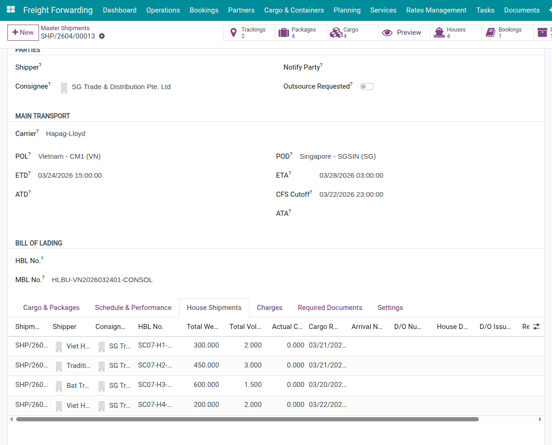The width and height of the screenshot is (552, 445).
Task: Toggle the Outsource Requested switch
Action: [366, 86]
